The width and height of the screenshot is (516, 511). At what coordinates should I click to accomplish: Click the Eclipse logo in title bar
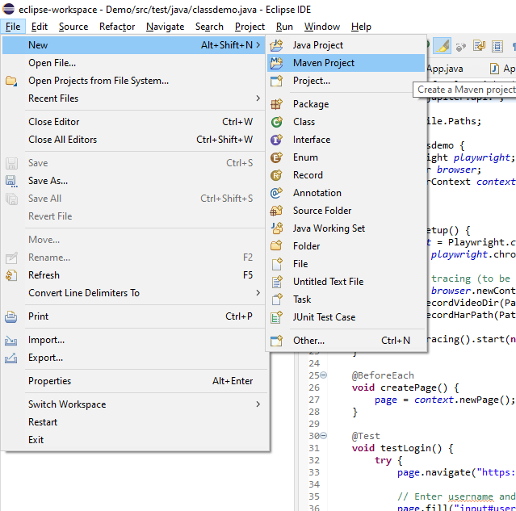[x=8, y=9]
